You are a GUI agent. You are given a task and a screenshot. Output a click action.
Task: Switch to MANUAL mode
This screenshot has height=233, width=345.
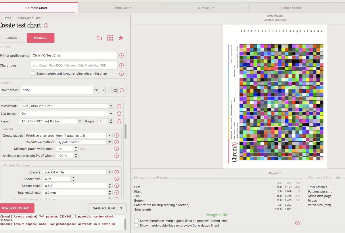point(41,38)
